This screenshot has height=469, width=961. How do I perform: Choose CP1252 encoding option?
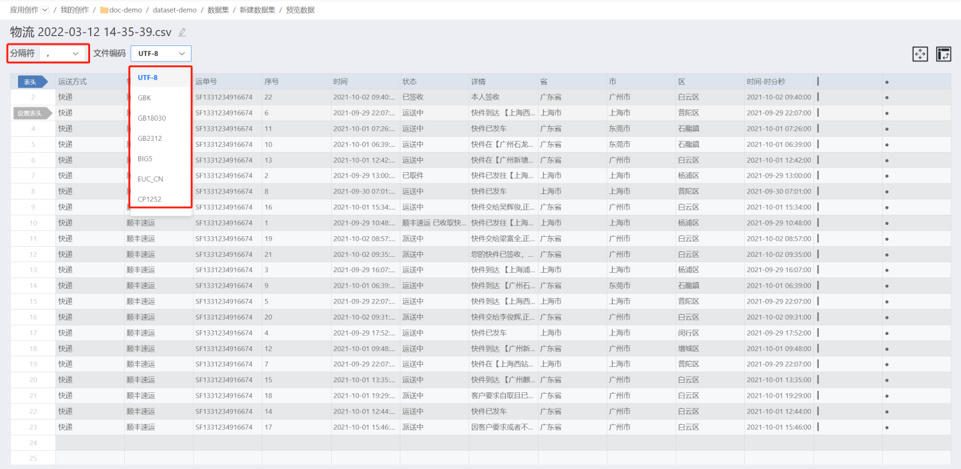(x=149, y=199)
